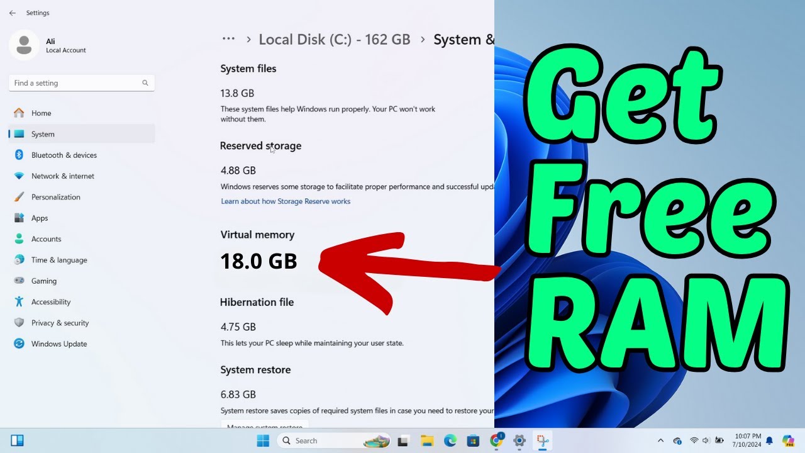805x453 pixels.
Task: Click the 6.83 GB system restore value
Action: 238,394
